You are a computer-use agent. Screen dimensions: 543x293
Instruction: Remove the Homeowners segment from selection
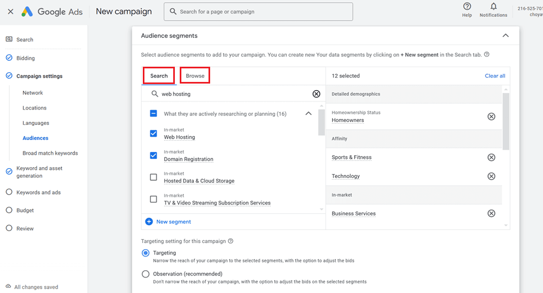(x=491, y=117)
